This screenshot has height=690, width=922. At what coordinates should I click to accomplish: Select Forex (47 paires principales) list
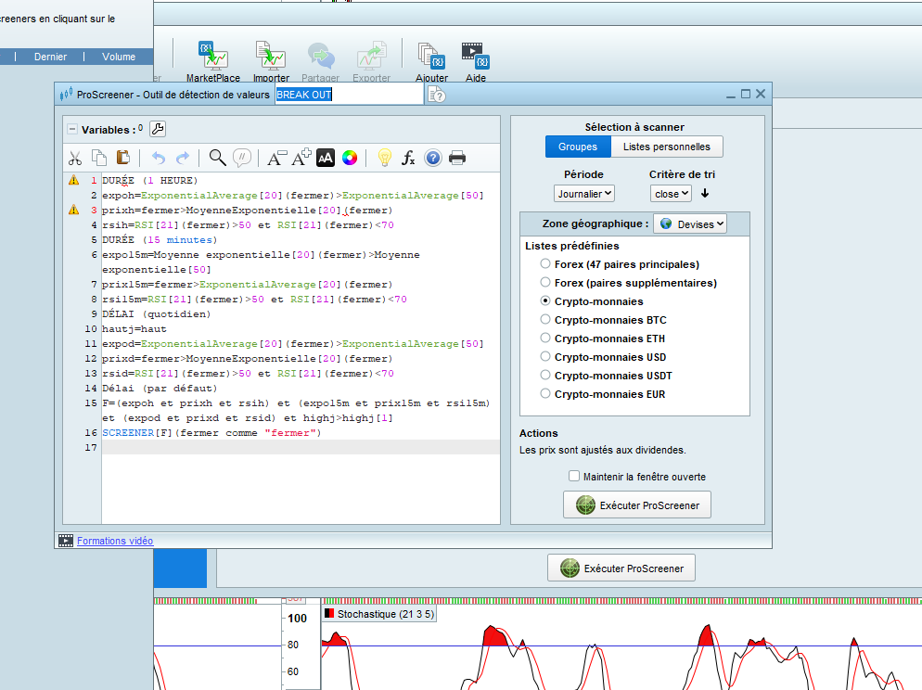tap(545, 264)
